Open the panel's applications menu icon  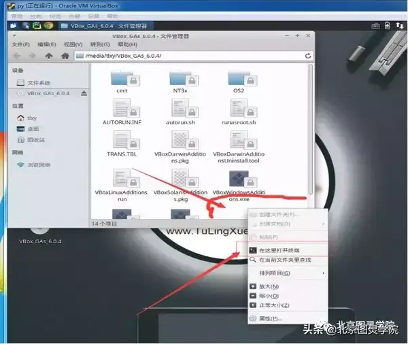pyautogui.click(x=14, y=26)
